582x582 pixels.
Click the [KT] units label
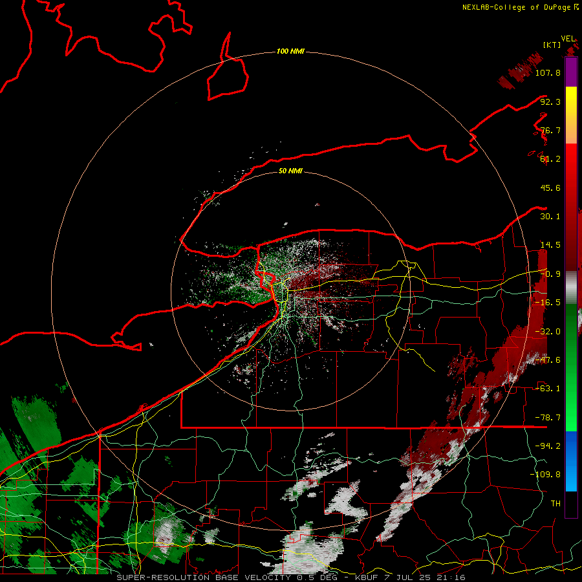click(552, 45)
